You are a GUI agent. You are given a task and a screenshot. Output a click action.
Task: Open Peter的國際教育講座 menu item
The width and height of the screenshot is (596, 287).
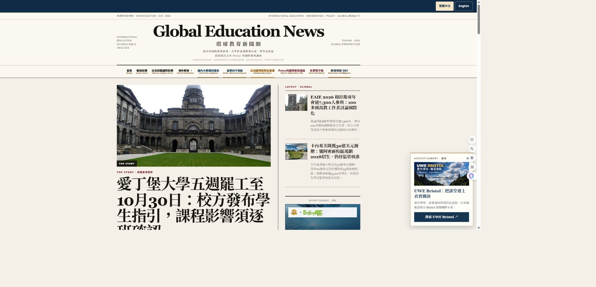pos(291,72)
